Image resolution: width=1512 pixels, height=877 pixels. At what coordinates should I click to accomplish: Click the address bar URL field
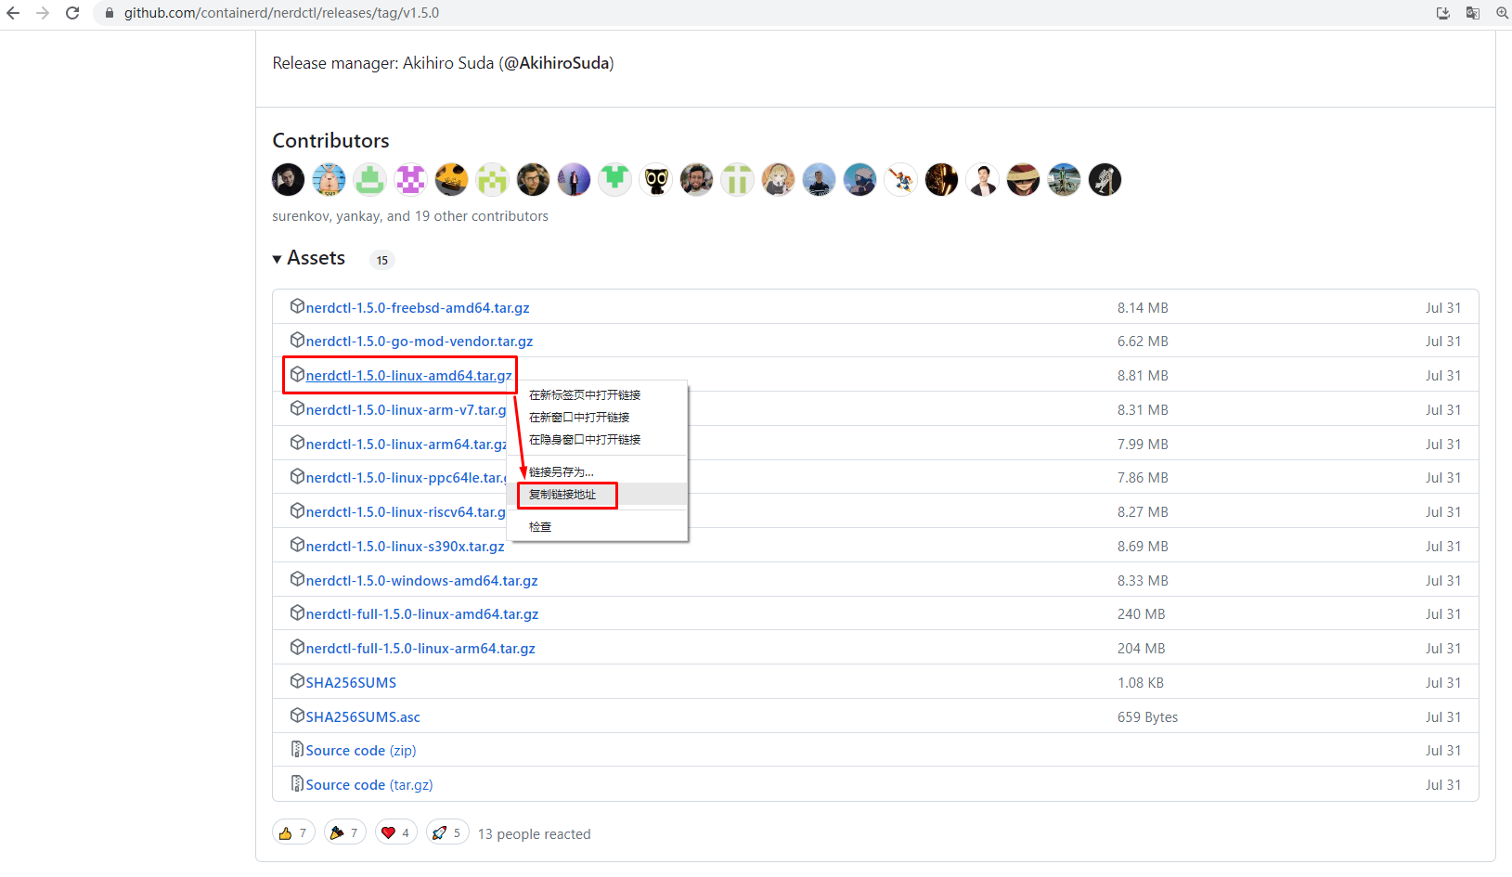(281, 13)
